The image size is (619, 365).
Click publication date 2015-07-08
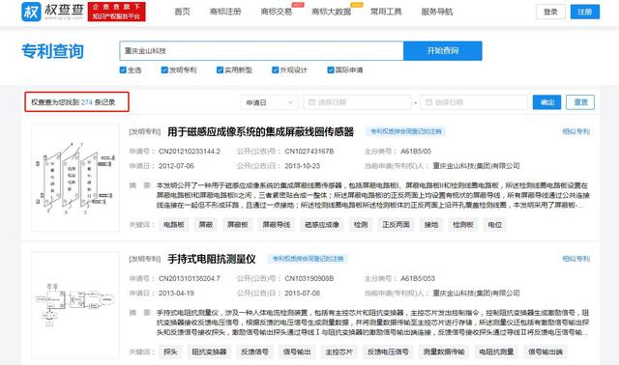[x=302, y=294]
